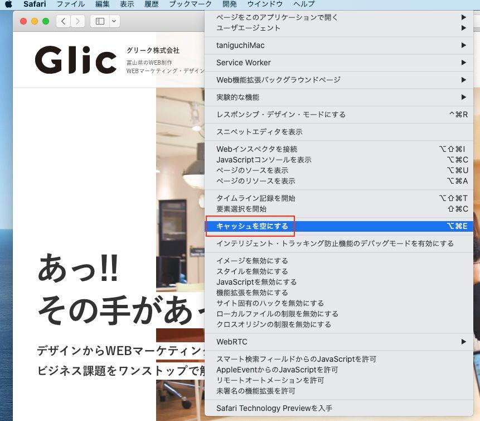Toggle JavaScriptを無効にする option

(256, 282)
